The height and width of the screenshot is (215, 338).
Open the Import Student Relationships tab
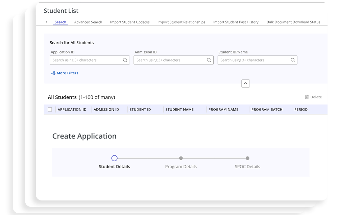(181, 22)
